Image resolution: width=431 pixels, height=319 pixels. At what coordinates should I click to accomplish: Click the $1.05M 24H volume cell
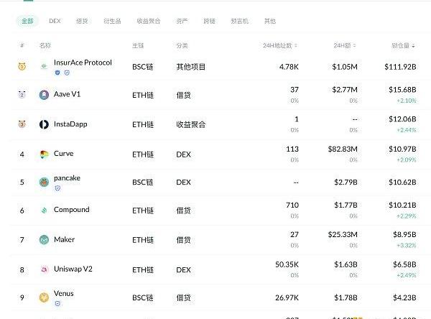click(345, 67)
